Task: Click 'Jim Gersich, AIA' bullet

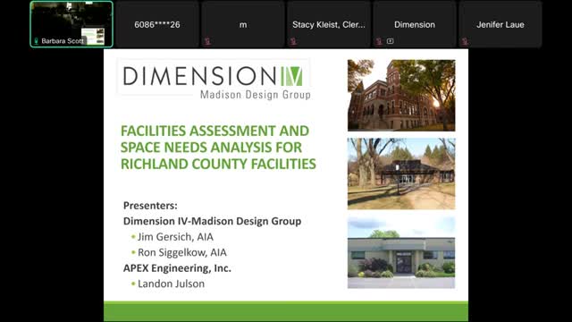Action: 175,237
